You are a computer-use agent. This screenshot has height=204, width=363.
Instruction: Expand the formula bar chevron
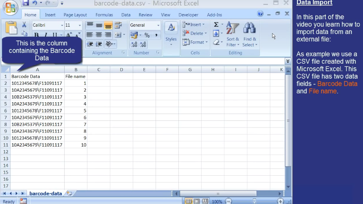click(x=288, y=61)
